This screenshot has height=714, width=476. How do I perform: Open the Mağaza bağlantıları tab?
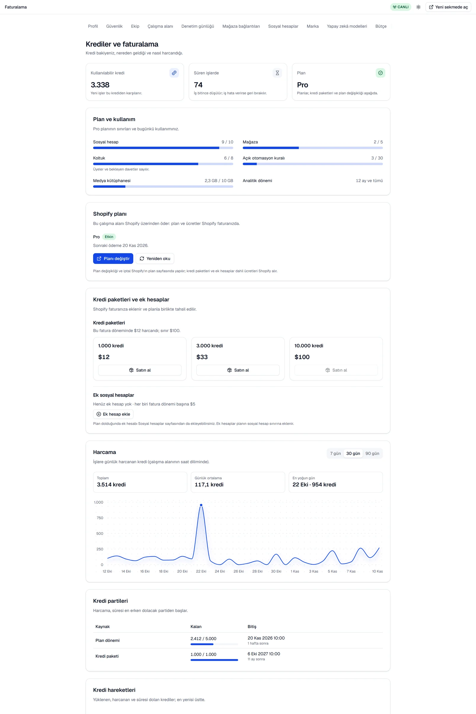[241, 26]
